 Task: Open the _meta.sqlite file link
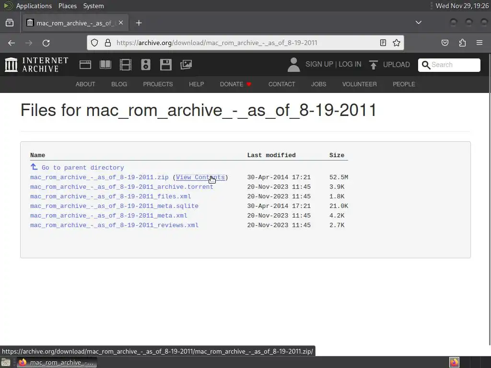(114, 206)
